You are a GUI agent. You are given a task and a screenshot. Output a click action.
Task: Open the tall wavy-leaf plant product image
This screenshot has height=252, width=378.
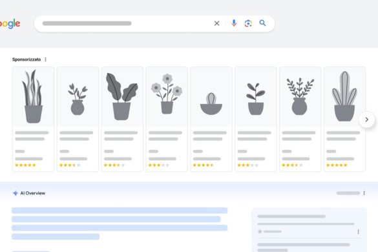pos(33,96)
